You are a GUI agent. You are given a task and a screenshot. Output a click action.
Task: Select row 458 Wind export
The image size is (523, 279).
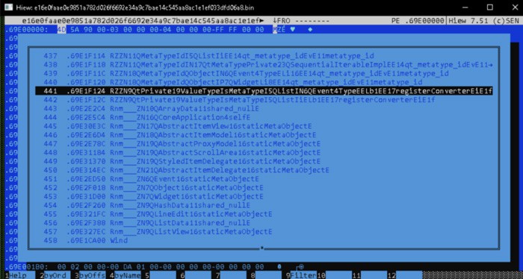[x=264, y=240]
